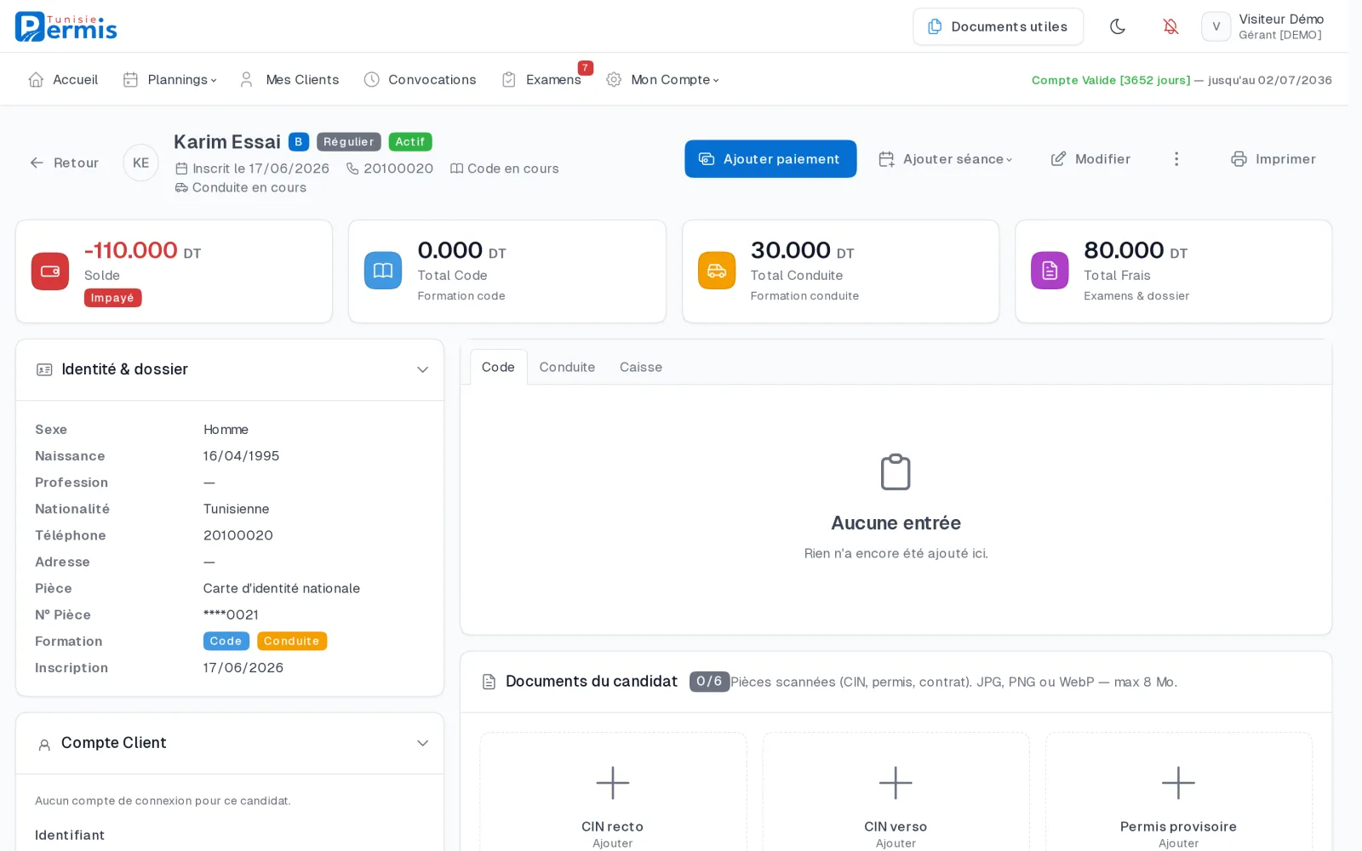Click the 30.000 DT Total Conduite value
Viewport: 1362px width, 851px height.
(802, 250)
